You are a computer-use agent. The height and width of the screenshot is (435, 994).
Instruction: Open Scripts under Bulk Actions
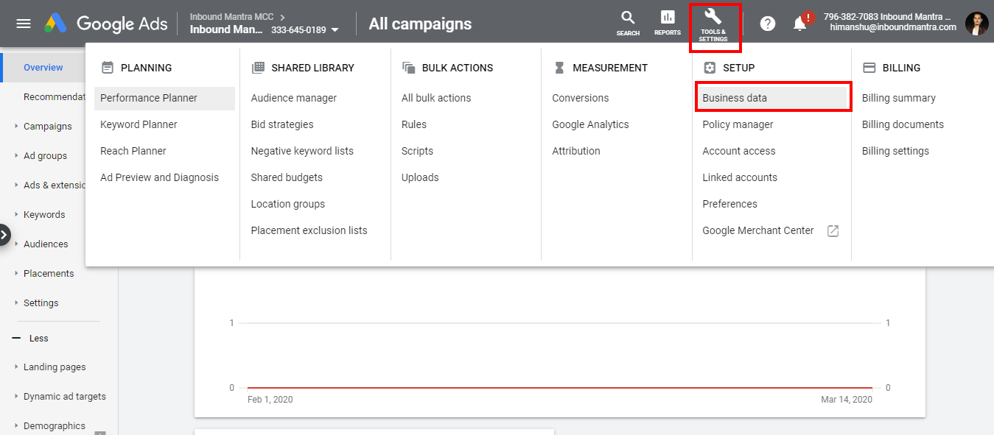(417, 151)
